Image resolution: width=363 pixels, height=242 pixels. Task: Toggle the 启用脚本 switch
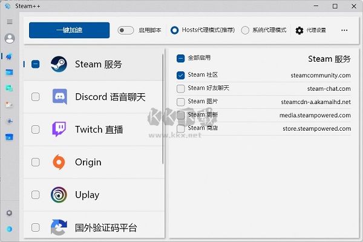tap(125, 30)
